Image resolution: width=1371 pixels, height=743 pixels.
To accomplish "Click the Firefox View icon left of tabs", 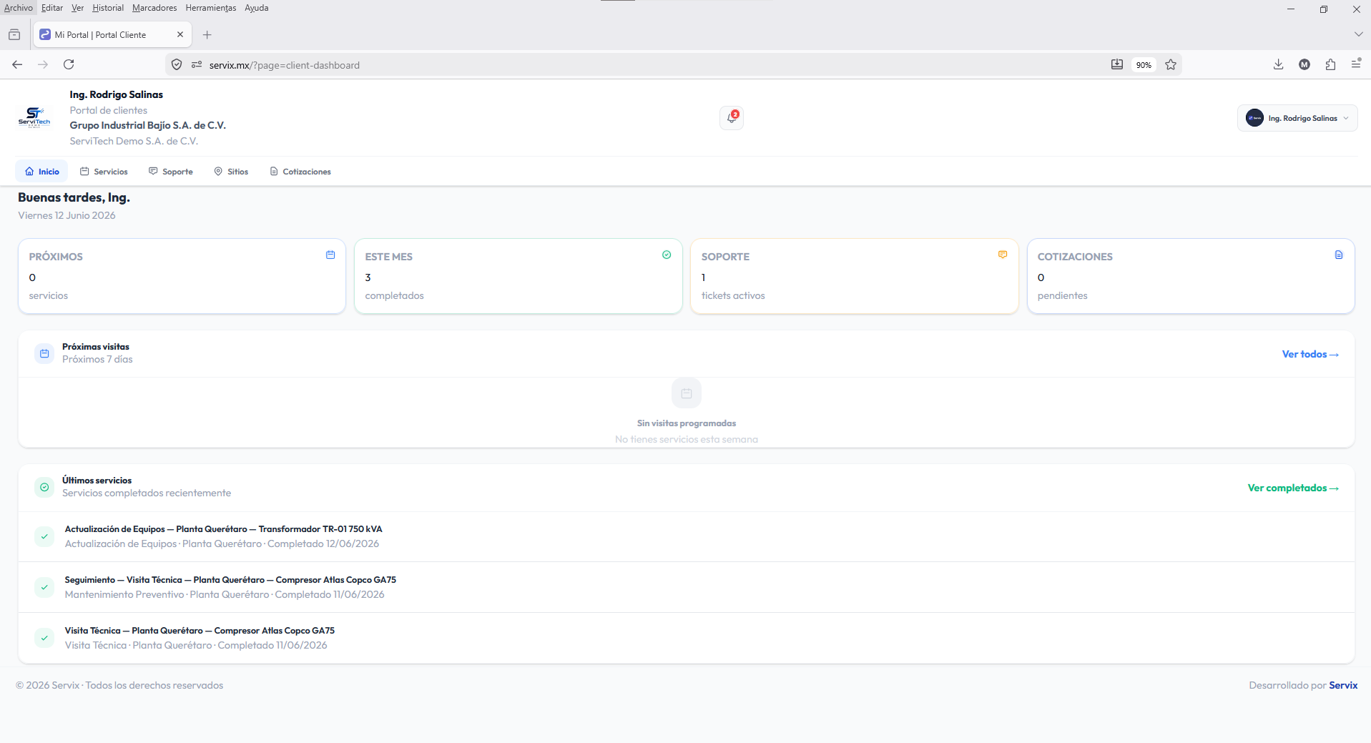I will 14,34.
